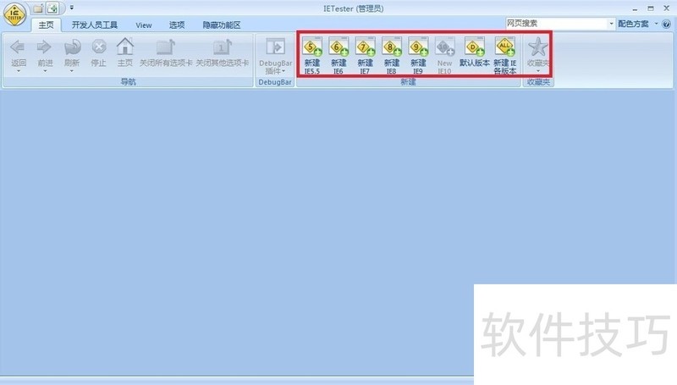Expand the 前进 history dropdown arrow
This screenshot has height=385, width=677.
click(45, 71)
